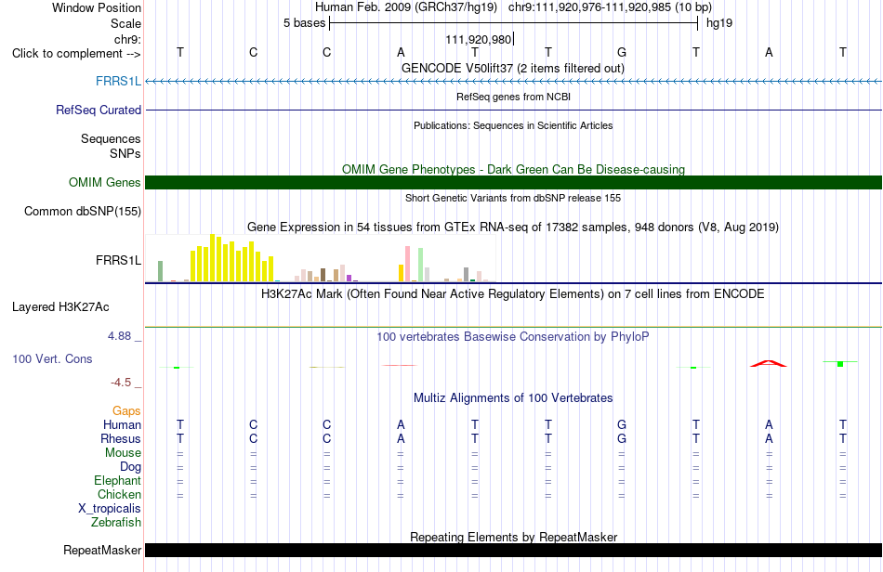Click the Sequences track label
This screenshot has width=883, height=572.
(111, 138)
